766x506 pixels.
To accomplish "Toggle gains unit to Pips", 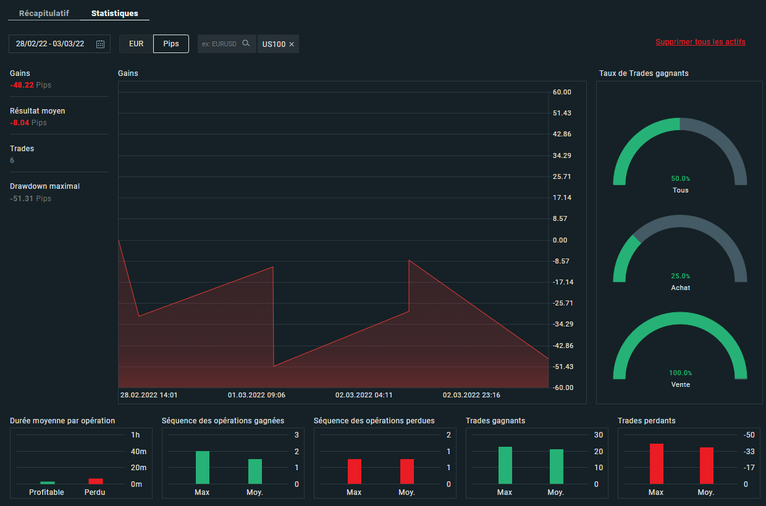I will 171,44.
